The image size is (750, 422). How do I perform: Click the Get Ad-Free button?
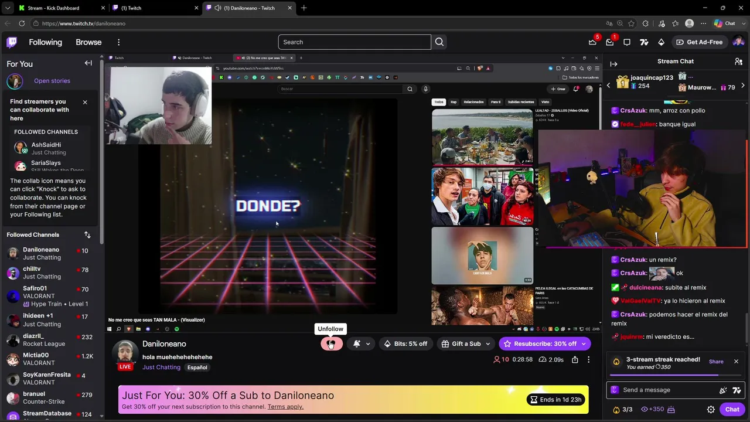pos(699,42)
